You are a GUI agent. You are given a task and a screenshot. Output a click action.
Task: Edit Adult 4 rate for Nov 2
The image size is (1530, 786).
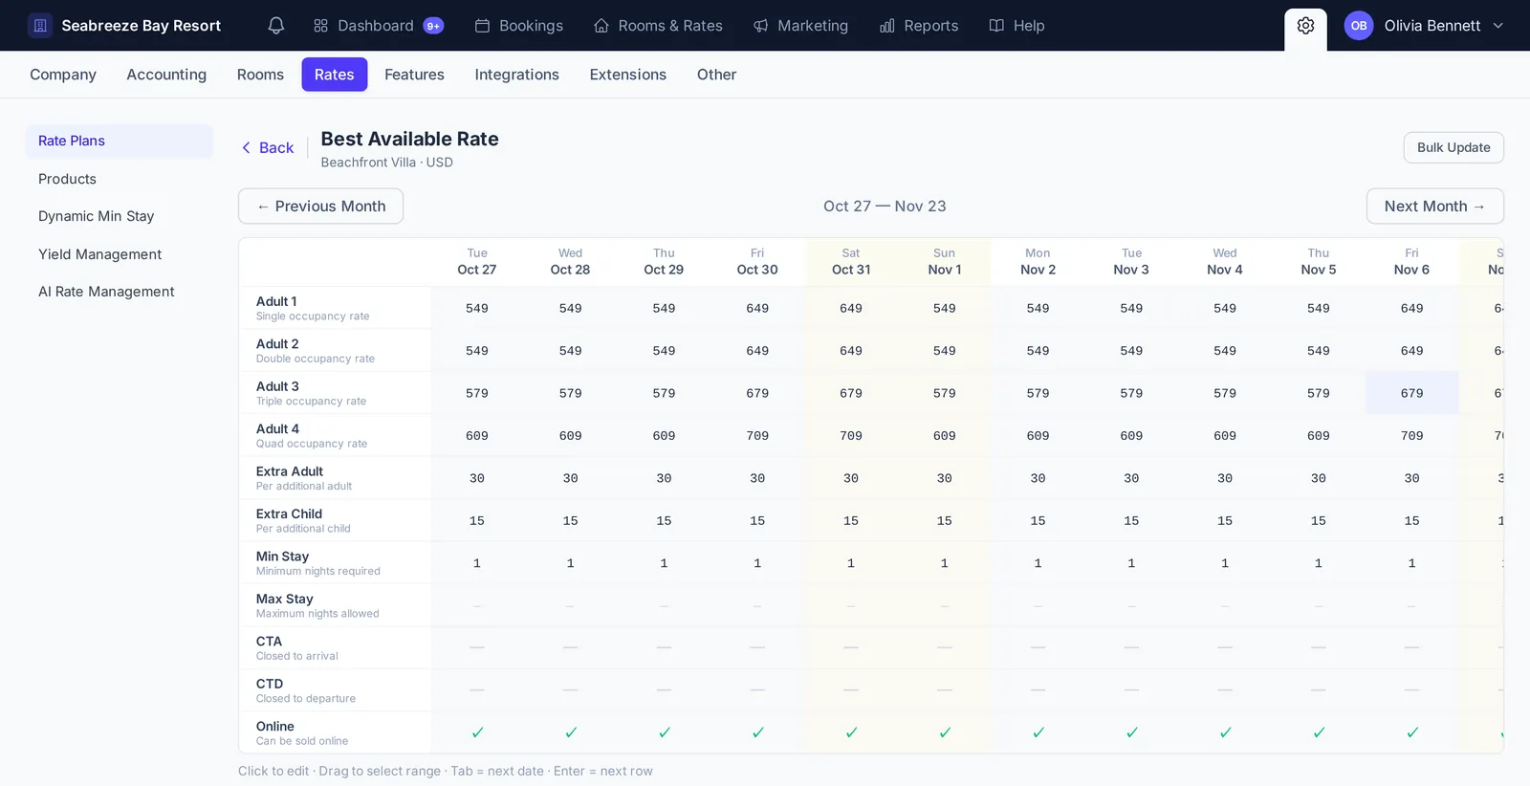1038,436
